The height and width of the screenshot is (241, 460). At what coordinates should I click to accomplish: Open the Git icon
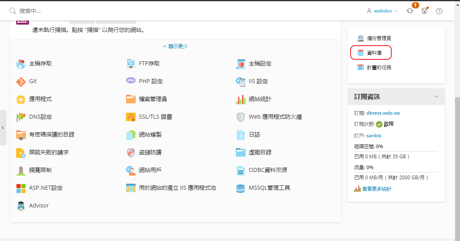point(21,81)
